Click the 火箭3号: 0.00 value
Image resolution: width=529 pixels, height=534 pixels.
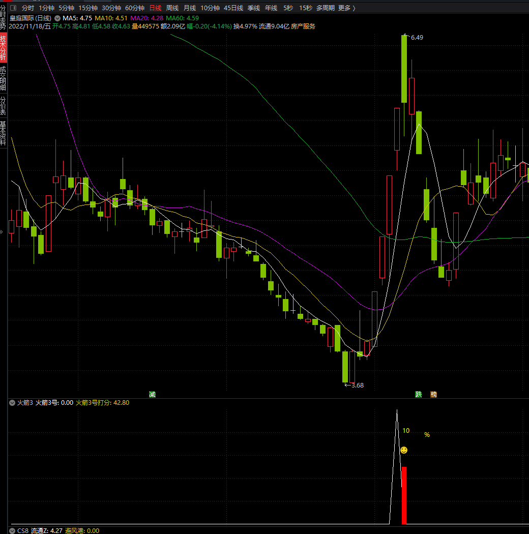(54, 403)
